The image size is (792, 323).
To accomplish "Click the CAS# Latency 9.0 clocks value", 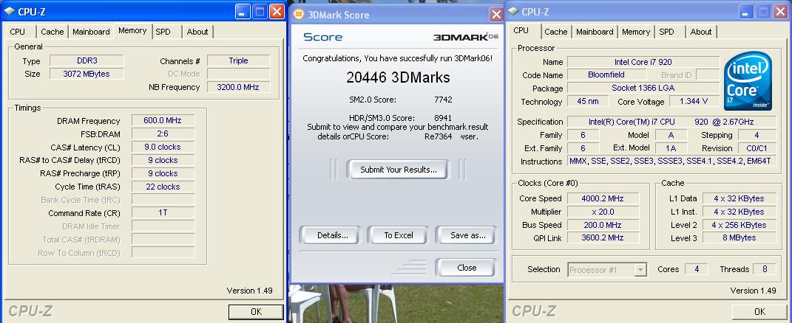I will coord(163,147).
